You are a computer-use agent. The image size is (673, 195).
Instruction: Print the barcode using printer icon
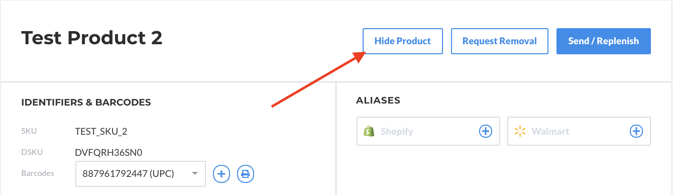(x=246, y=174)
